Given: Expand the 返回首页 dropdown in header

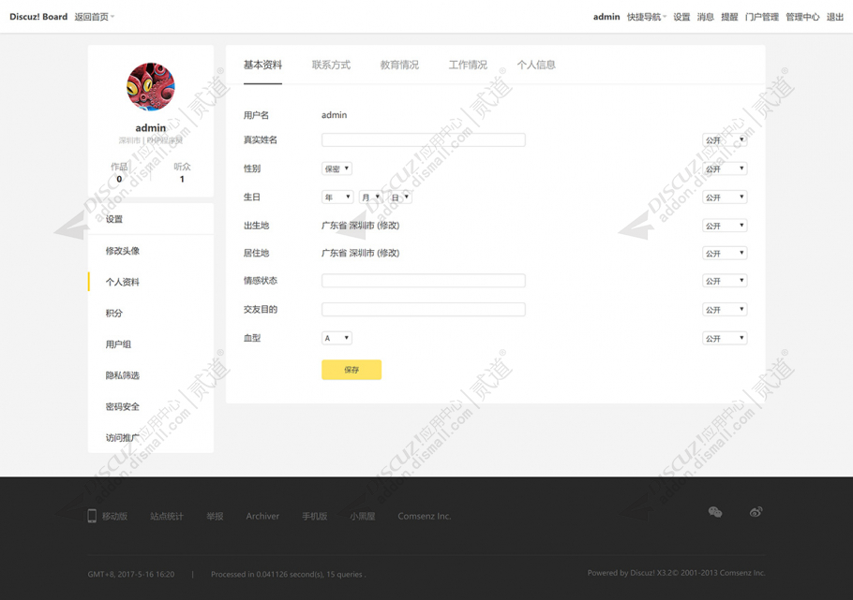Looking at the screenshot, I should 94,17.
